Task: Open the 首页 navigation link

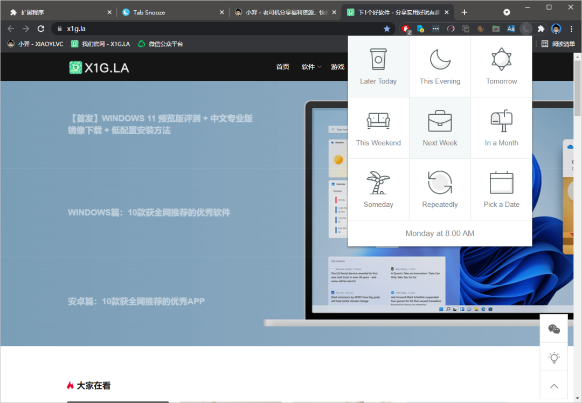Action: 282,67
